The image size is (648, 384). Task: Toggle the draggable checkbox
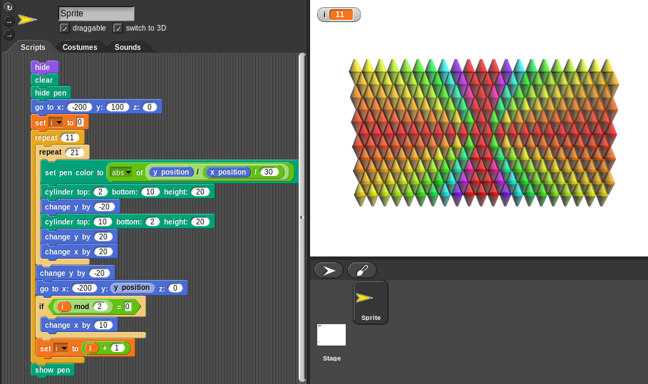(64, 28)
